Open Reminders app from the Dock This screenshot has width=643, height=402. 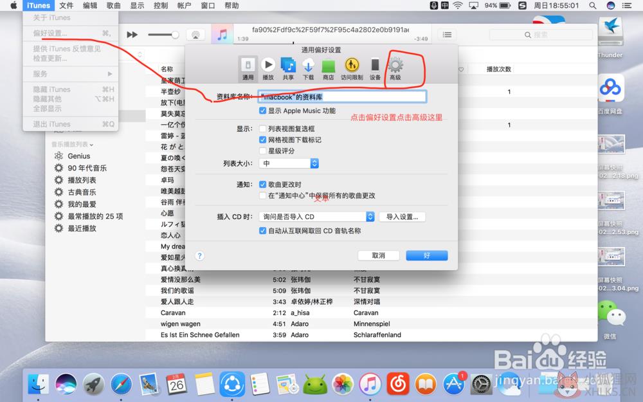click(x=260, y=385)
